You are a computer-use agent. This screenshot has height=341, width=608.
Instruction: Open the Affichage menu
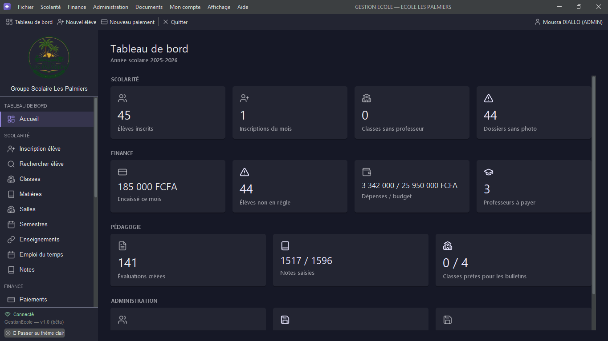(219, 7)
